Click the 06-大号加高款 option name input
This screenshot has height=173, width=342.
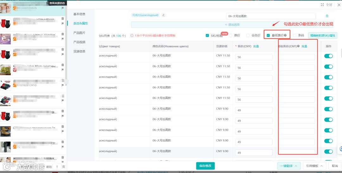point(271,16)
